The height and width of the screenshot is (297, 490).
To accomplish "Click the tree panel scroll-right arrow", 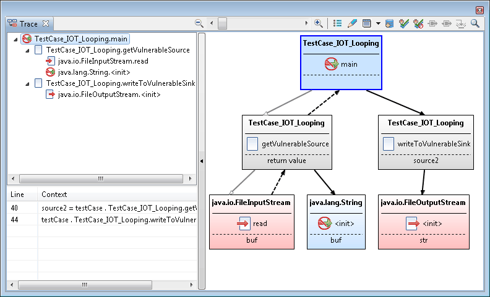I will pos(190,179).
